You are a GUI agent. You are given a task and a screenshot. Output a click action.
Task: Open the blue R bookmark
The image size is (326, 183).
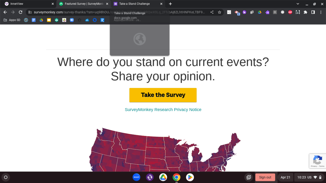[102, 20]
